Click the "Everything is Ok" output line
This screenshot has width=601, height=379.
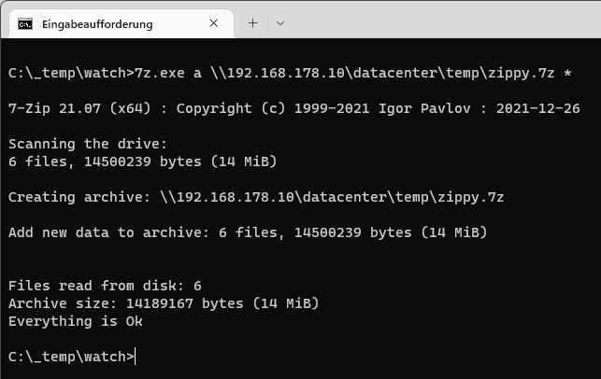pos(76,321)
